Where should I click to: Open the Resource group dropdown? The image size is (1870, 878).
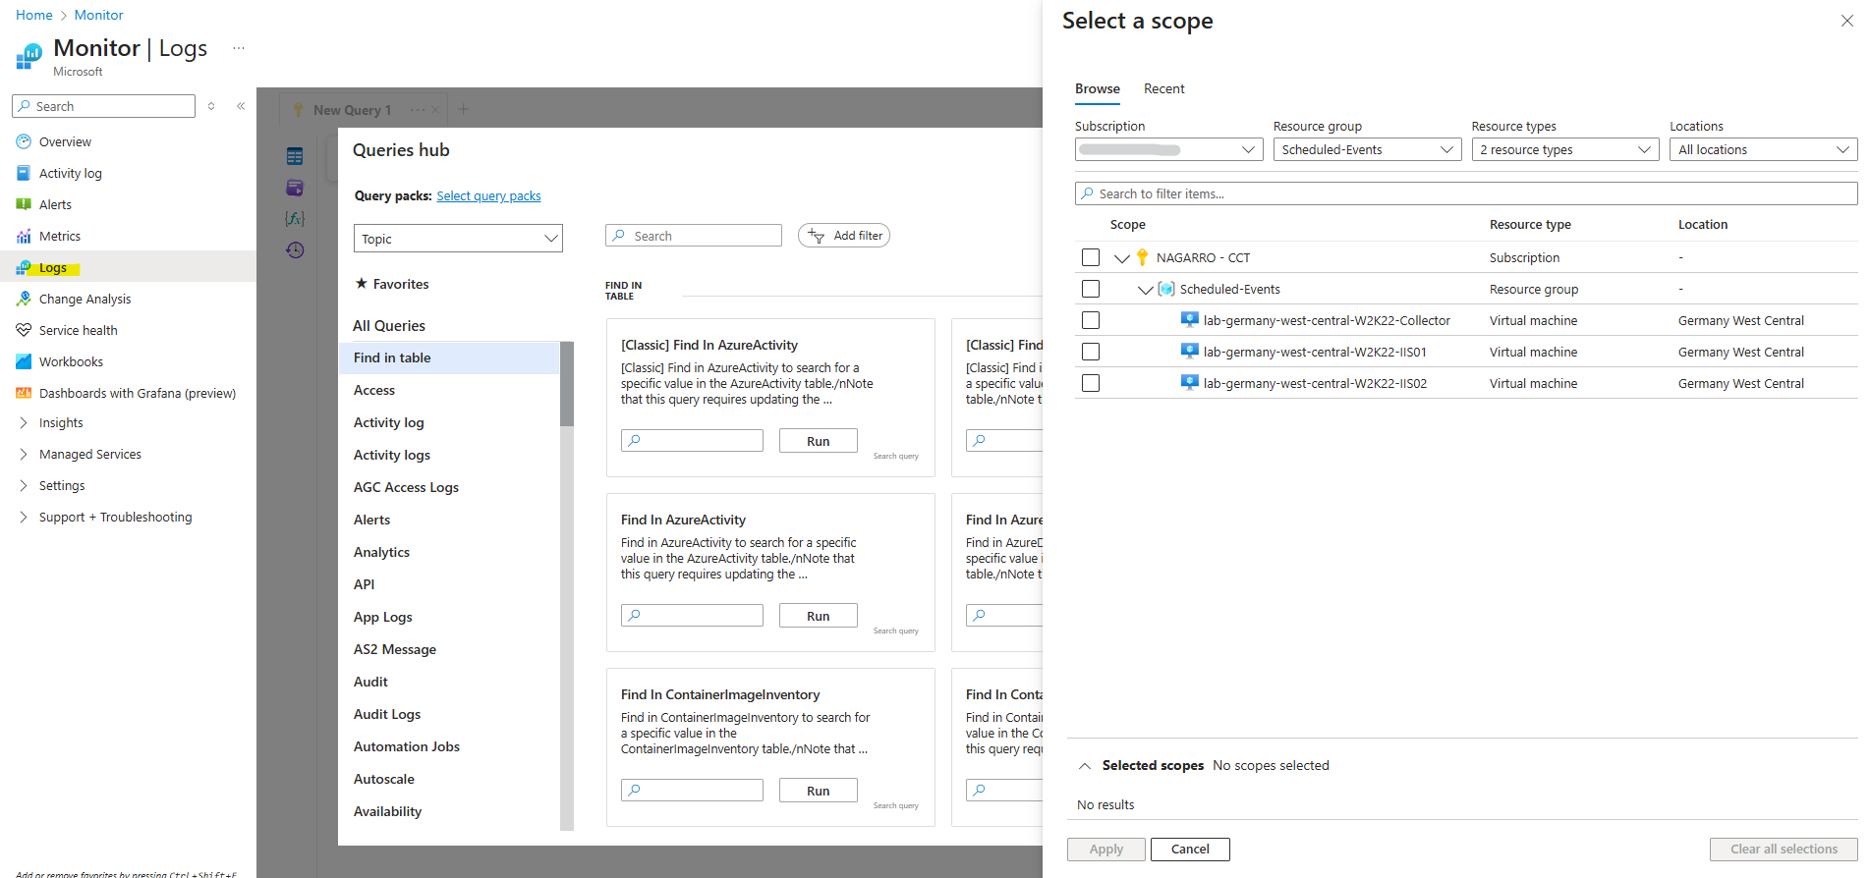[x=1367, y=149]
